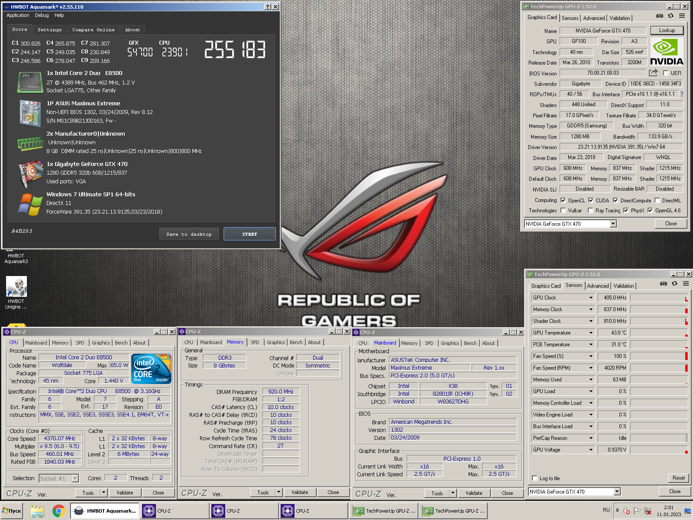Toggle the OpenCL checkbox
Image resolution: width=693 pixels, height=520 pixels.
coord(563,200)
